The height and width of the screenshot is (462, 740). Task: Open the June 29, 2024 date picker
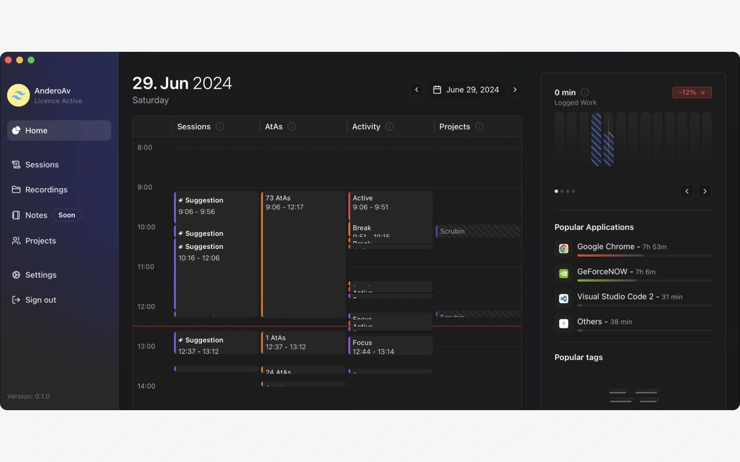(x=466, y=90)
